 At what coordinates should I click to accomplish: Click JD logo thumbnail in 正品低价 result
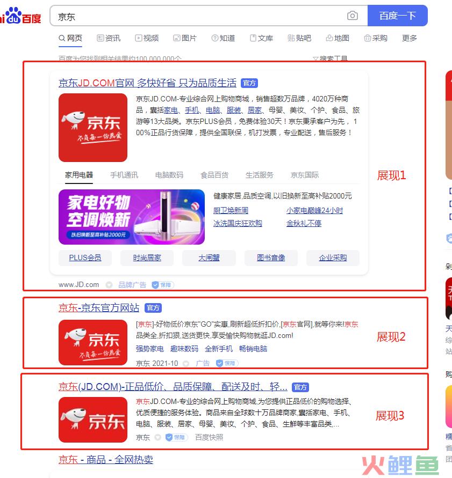pos(93,420)
